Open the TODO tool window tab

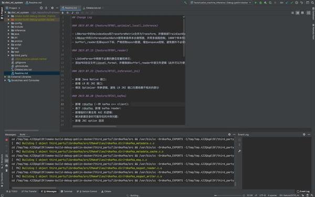[x=12, y=191]
